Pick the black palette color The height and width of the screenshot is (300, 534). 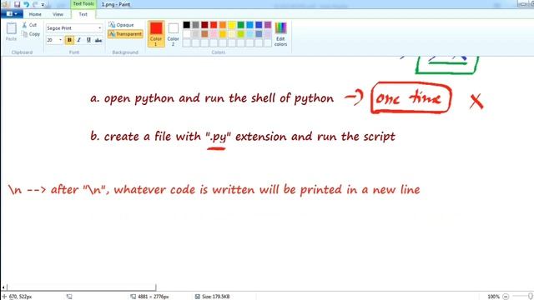187,25
